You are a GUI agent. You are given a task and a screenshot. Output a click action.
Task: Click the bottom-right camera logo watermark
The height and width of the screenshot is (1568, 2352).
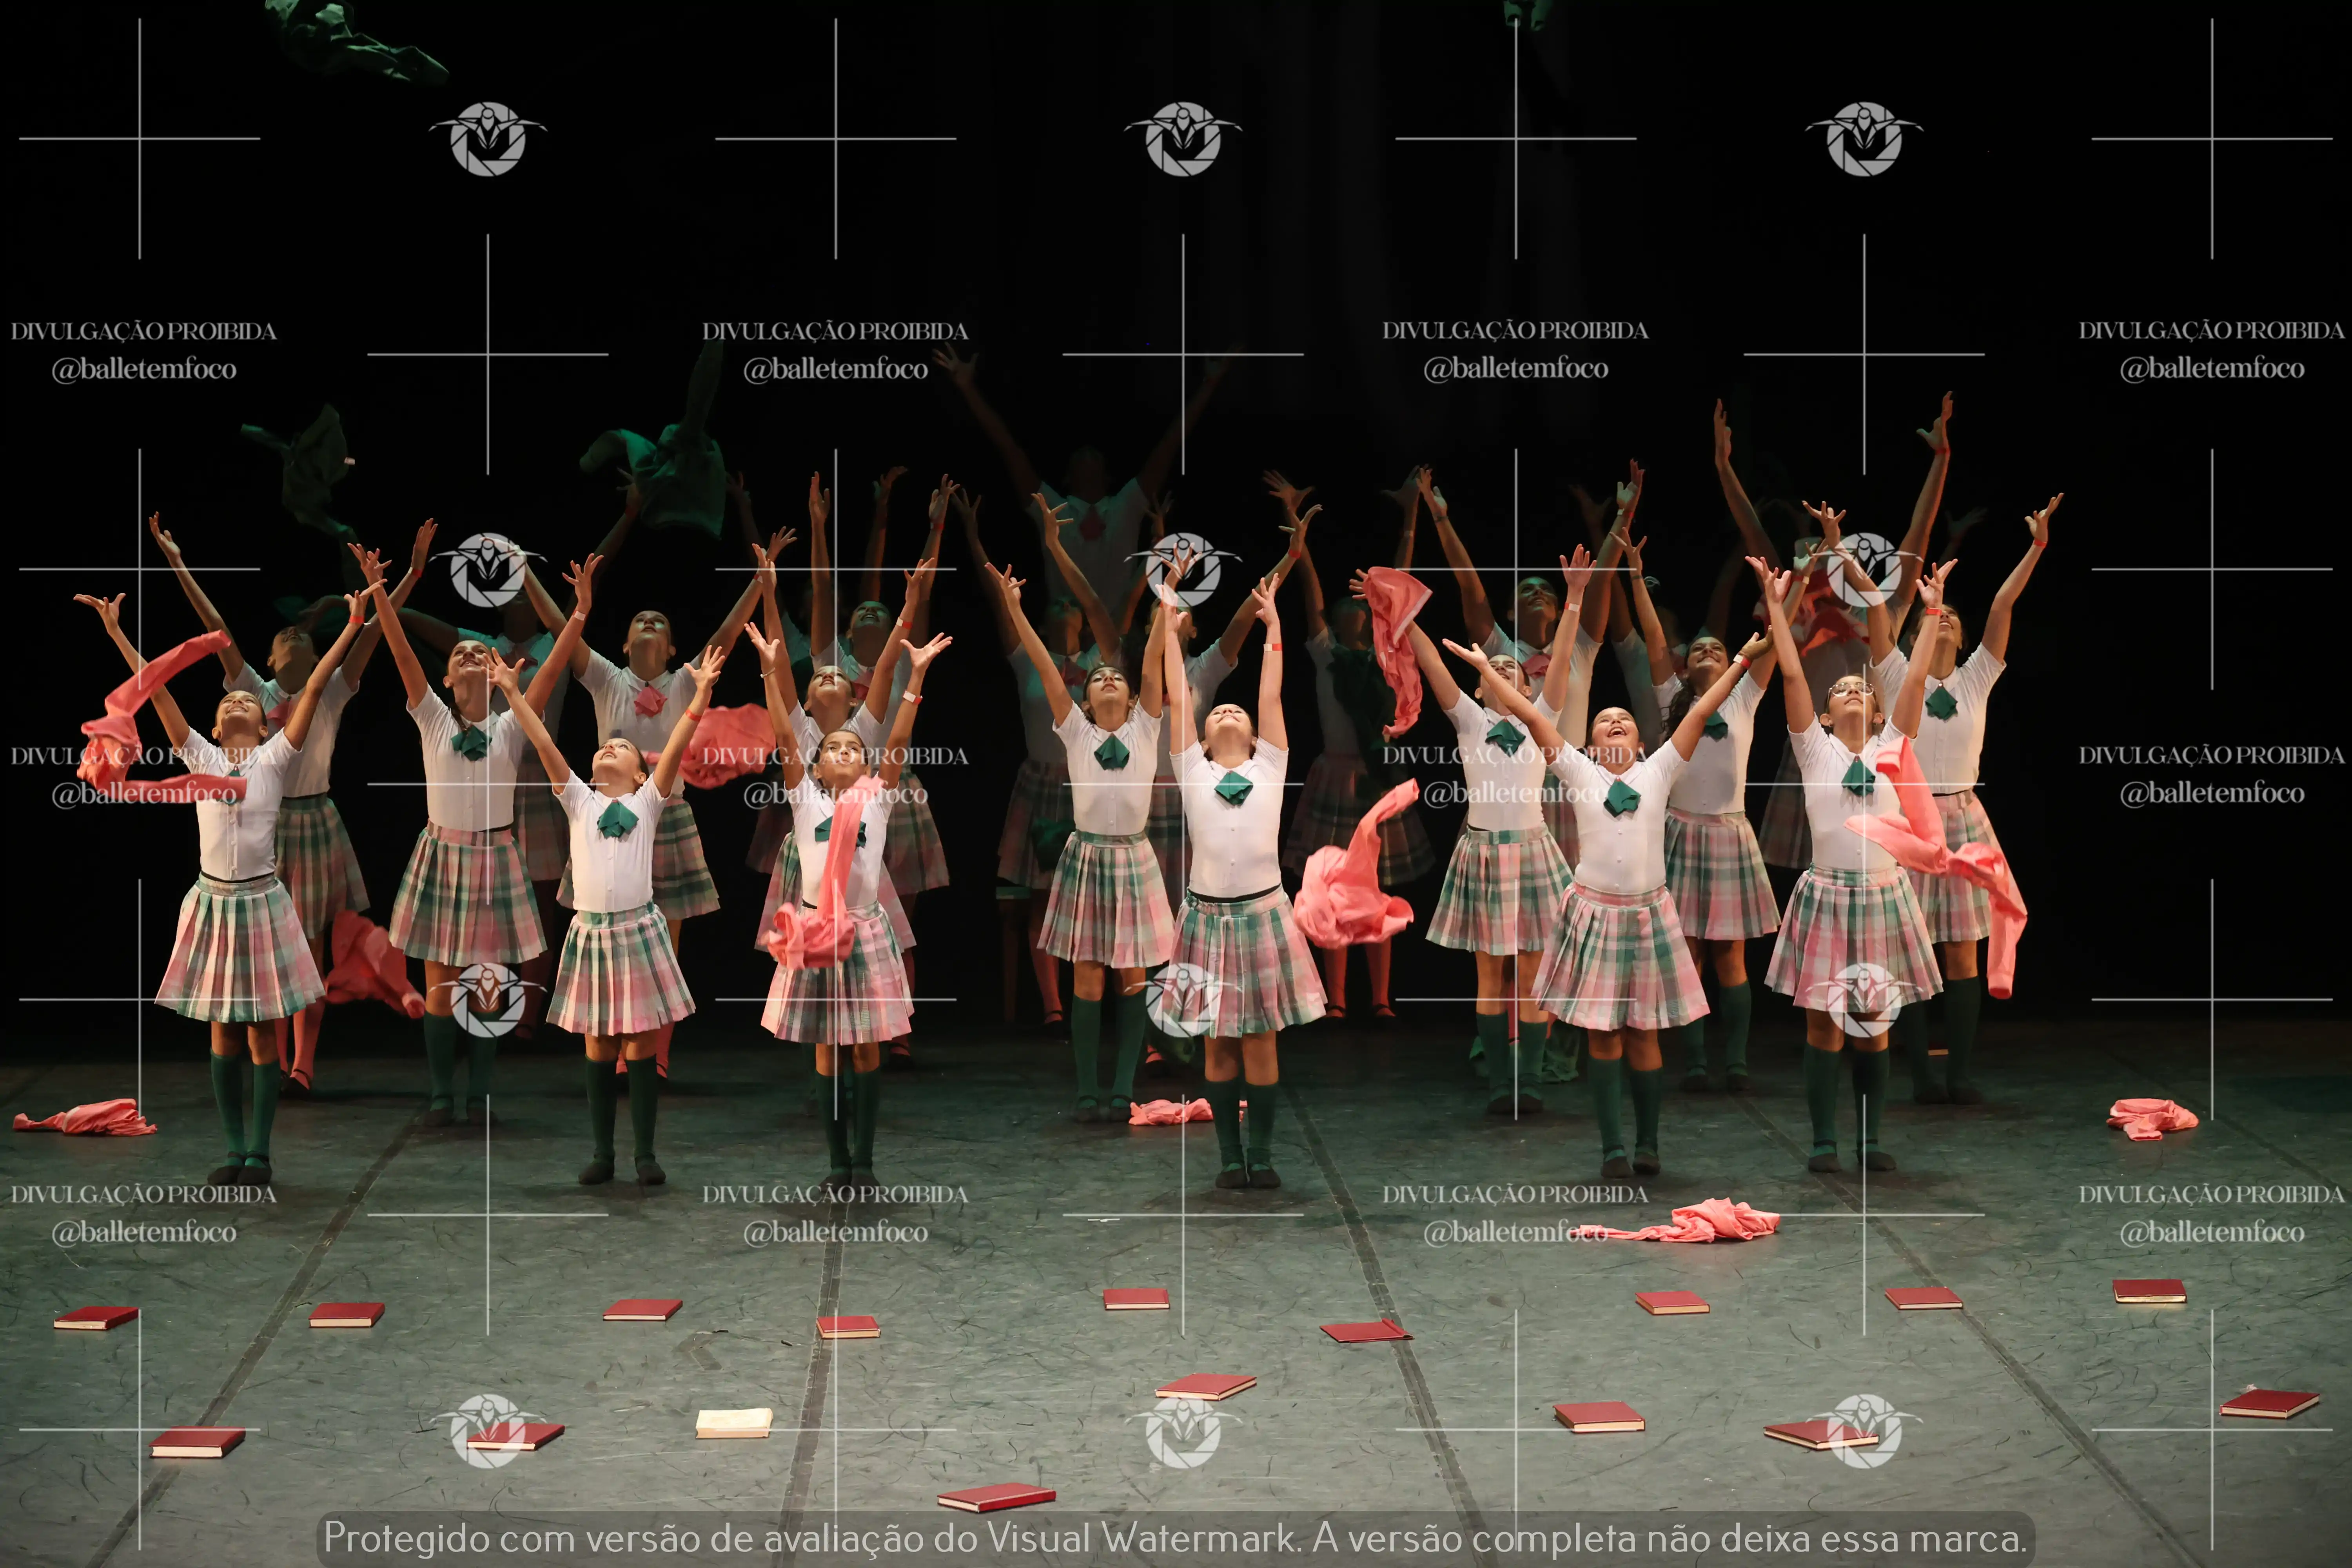pos(1864,1431)
